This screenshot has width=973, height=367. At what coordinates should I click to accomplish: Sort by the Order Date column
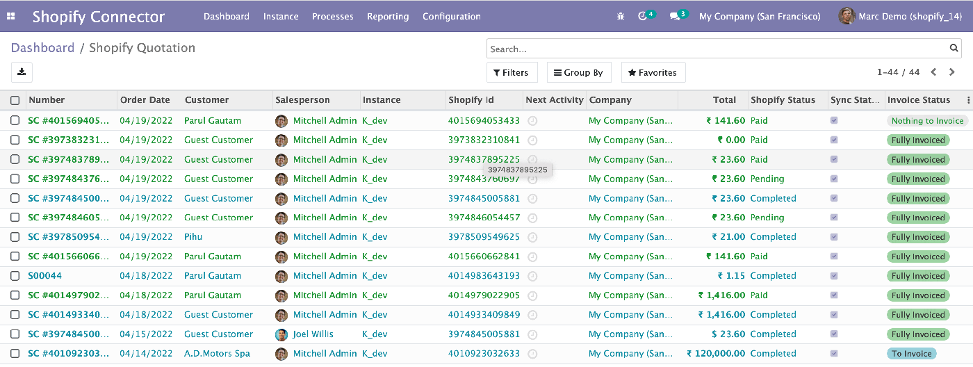[145, 100]
